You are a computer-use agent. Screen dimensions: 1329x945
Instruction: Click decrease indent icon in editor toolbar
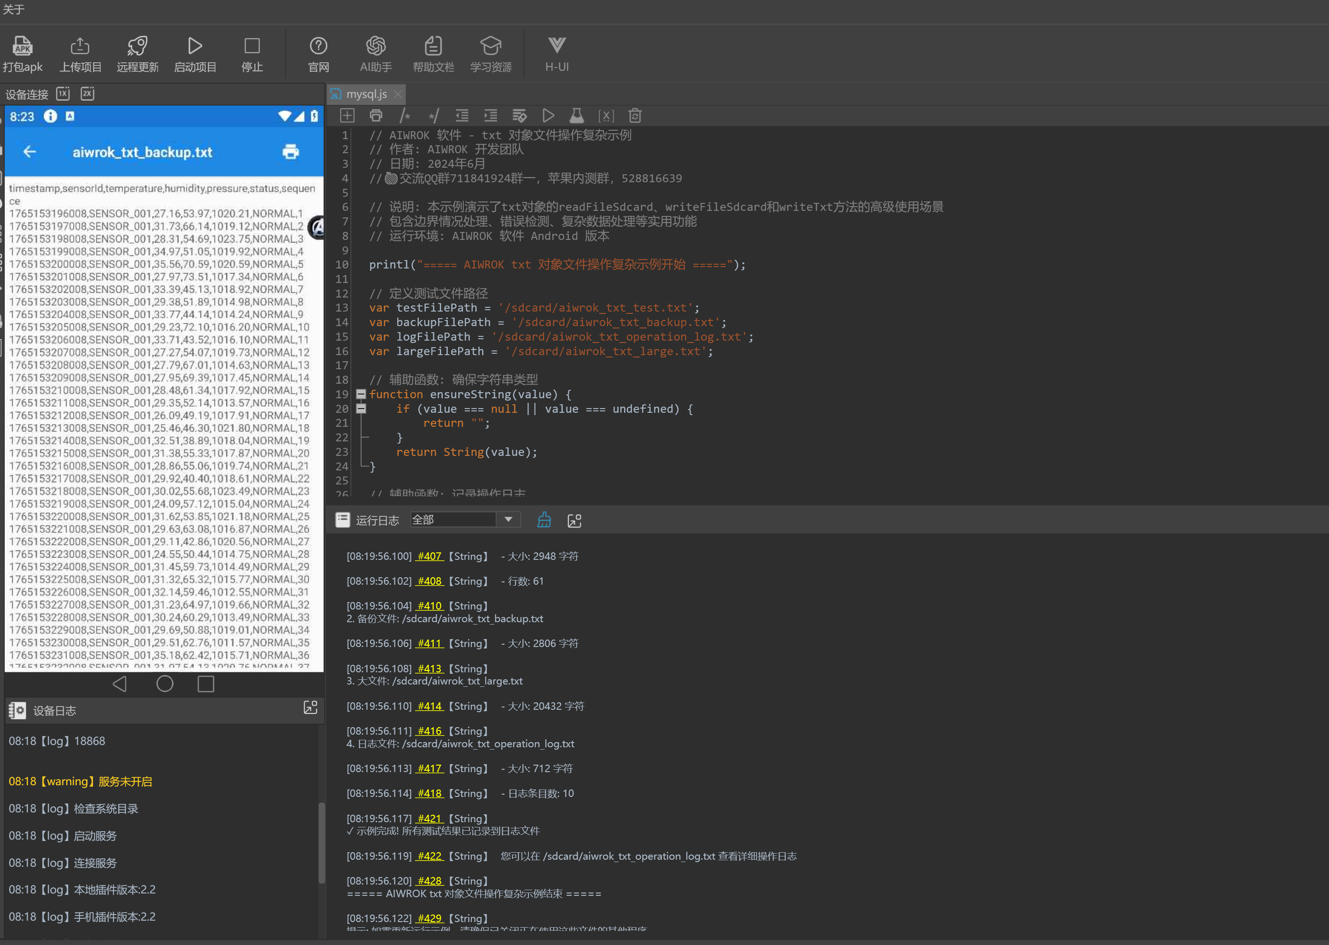(x=462, y=116)
